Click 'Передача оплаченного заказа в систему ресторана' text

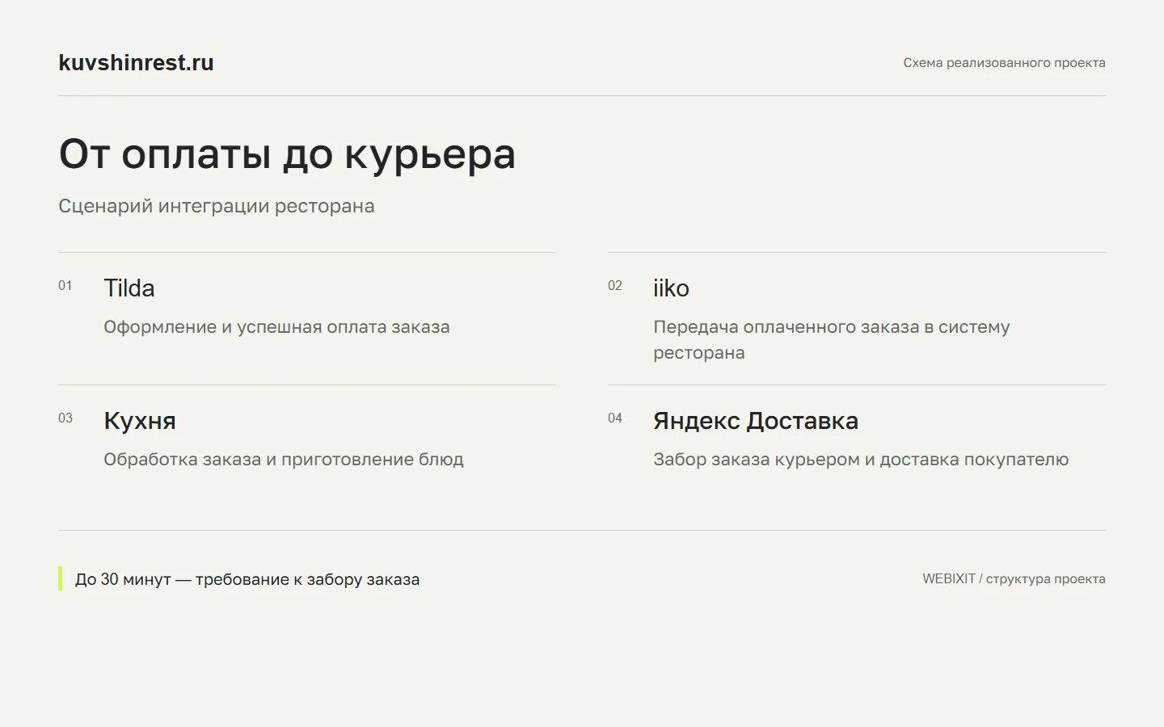click(x=832, y=340)
